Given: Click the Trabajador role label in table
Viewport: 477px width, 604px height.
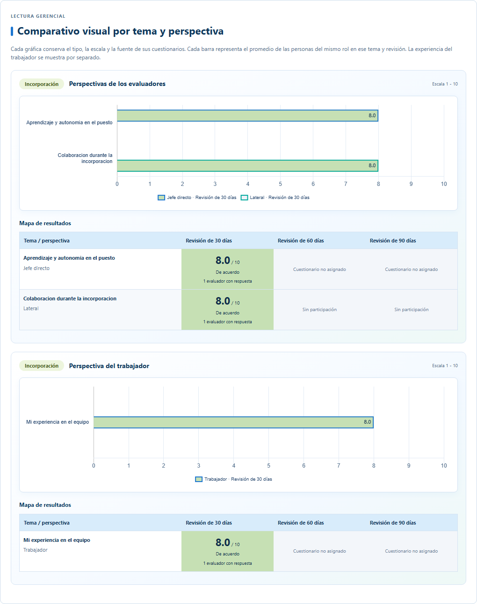Looking at the screenshot, I should (36, 550).
